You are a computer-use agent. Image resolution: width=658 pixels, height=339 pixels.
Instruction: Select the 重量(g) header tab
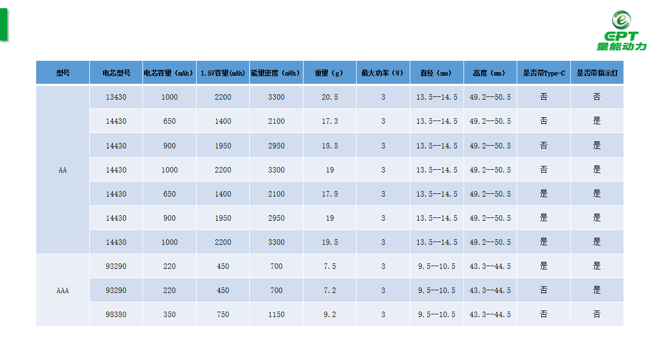pos(329,72)
